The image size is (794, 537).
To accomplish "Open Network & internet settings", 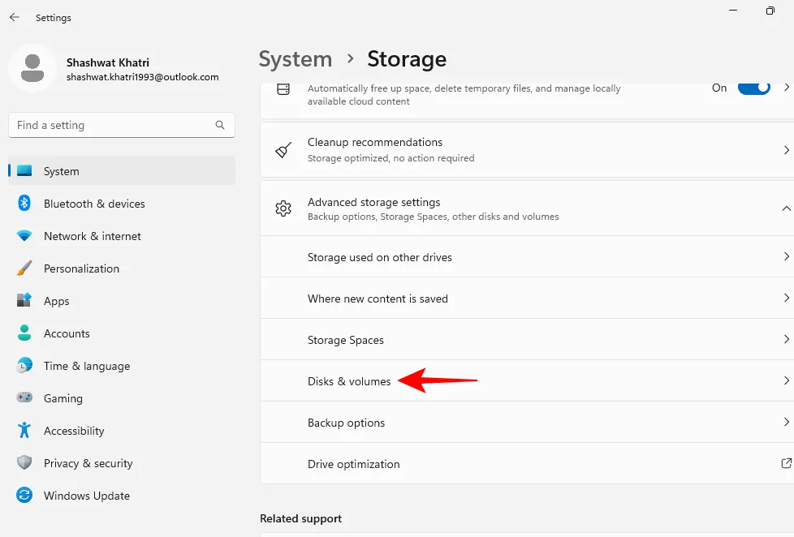I will 122,236.
